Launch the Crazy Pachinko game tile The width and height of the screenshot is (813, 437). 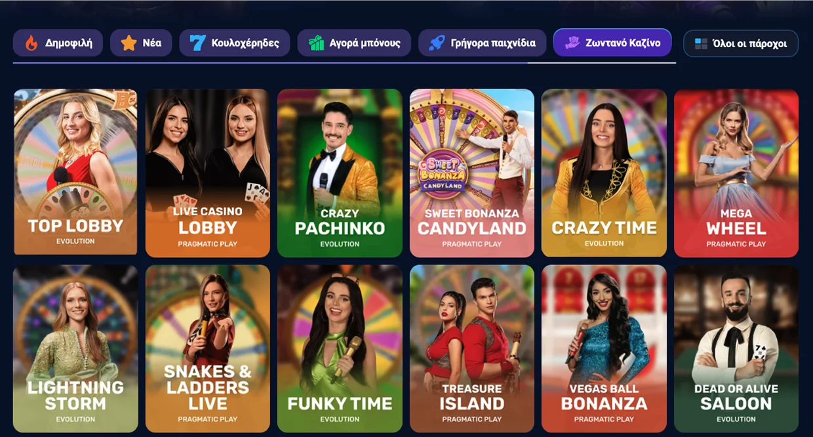tap(340, 173)
